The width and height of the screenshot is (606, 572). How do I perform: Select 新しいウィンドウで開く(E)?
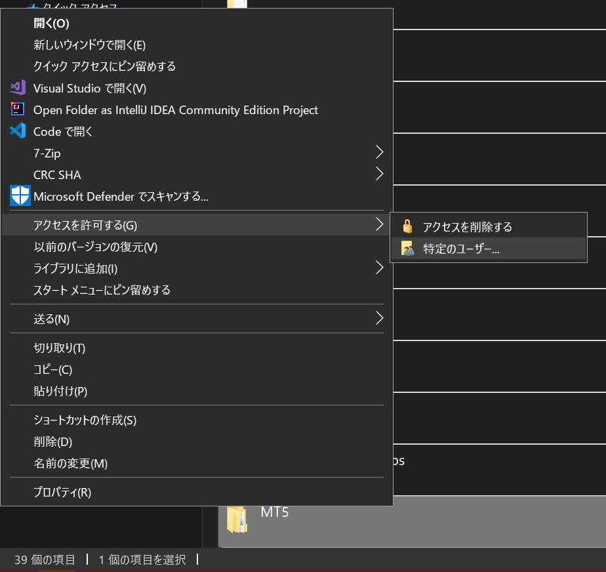89,45
